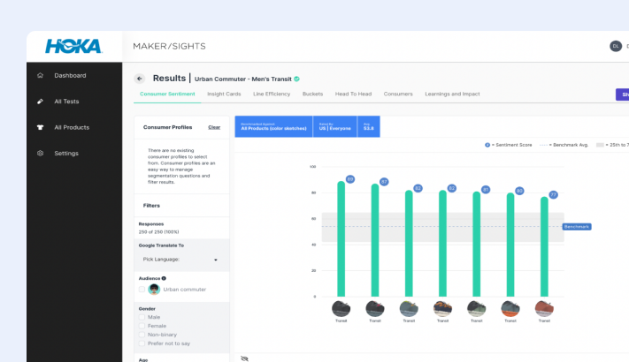Tick the Non-binary gender checkbox

click(142, 335)
